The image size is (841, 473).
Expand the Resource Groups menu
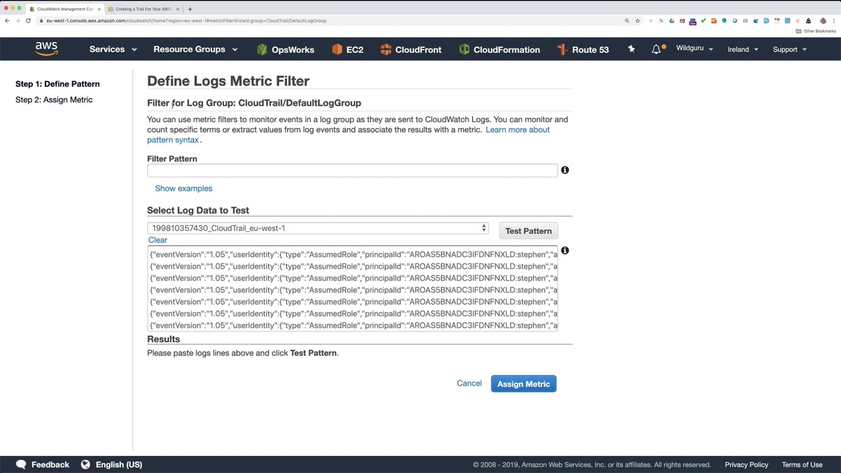(x=195, y=49)
